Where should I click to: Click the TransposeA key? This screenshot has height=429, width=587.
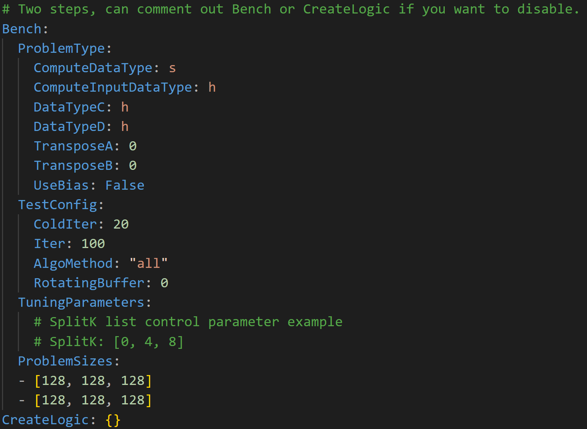click(x=74, y=146)
